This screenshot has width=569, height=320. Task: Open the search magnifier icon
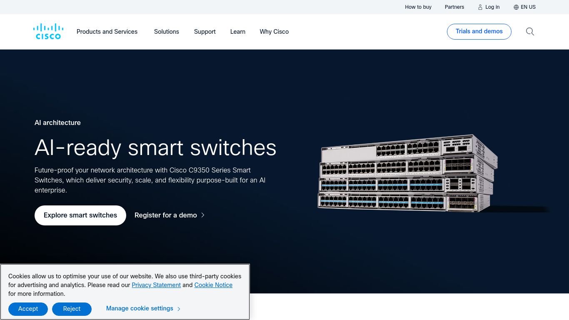530,32
